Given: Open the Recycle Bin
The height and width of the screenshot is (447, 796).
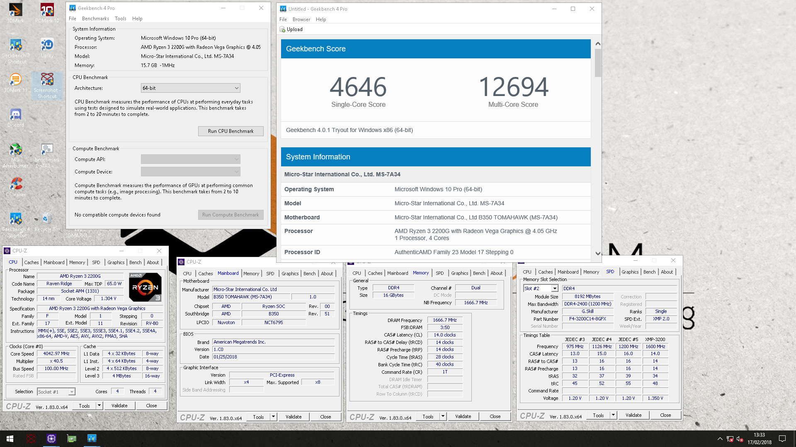Looking at the screenshot, I should pyautogui.click(x=47, y=221).
